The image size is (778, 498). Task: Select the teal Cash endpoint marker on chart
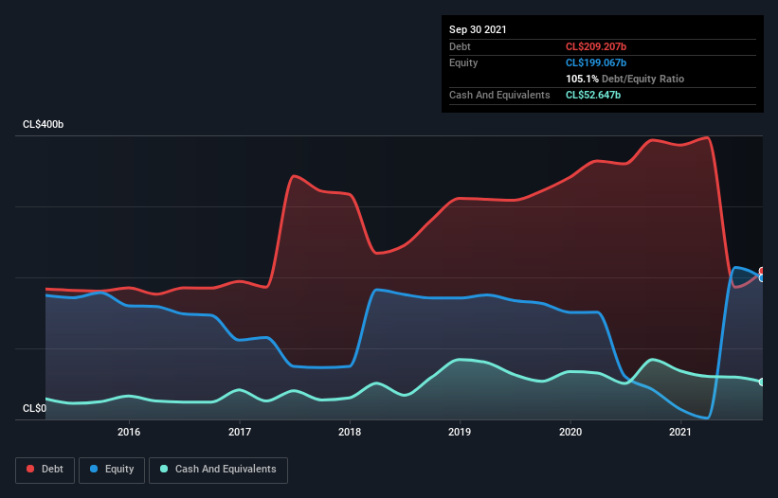pos(763,382)
